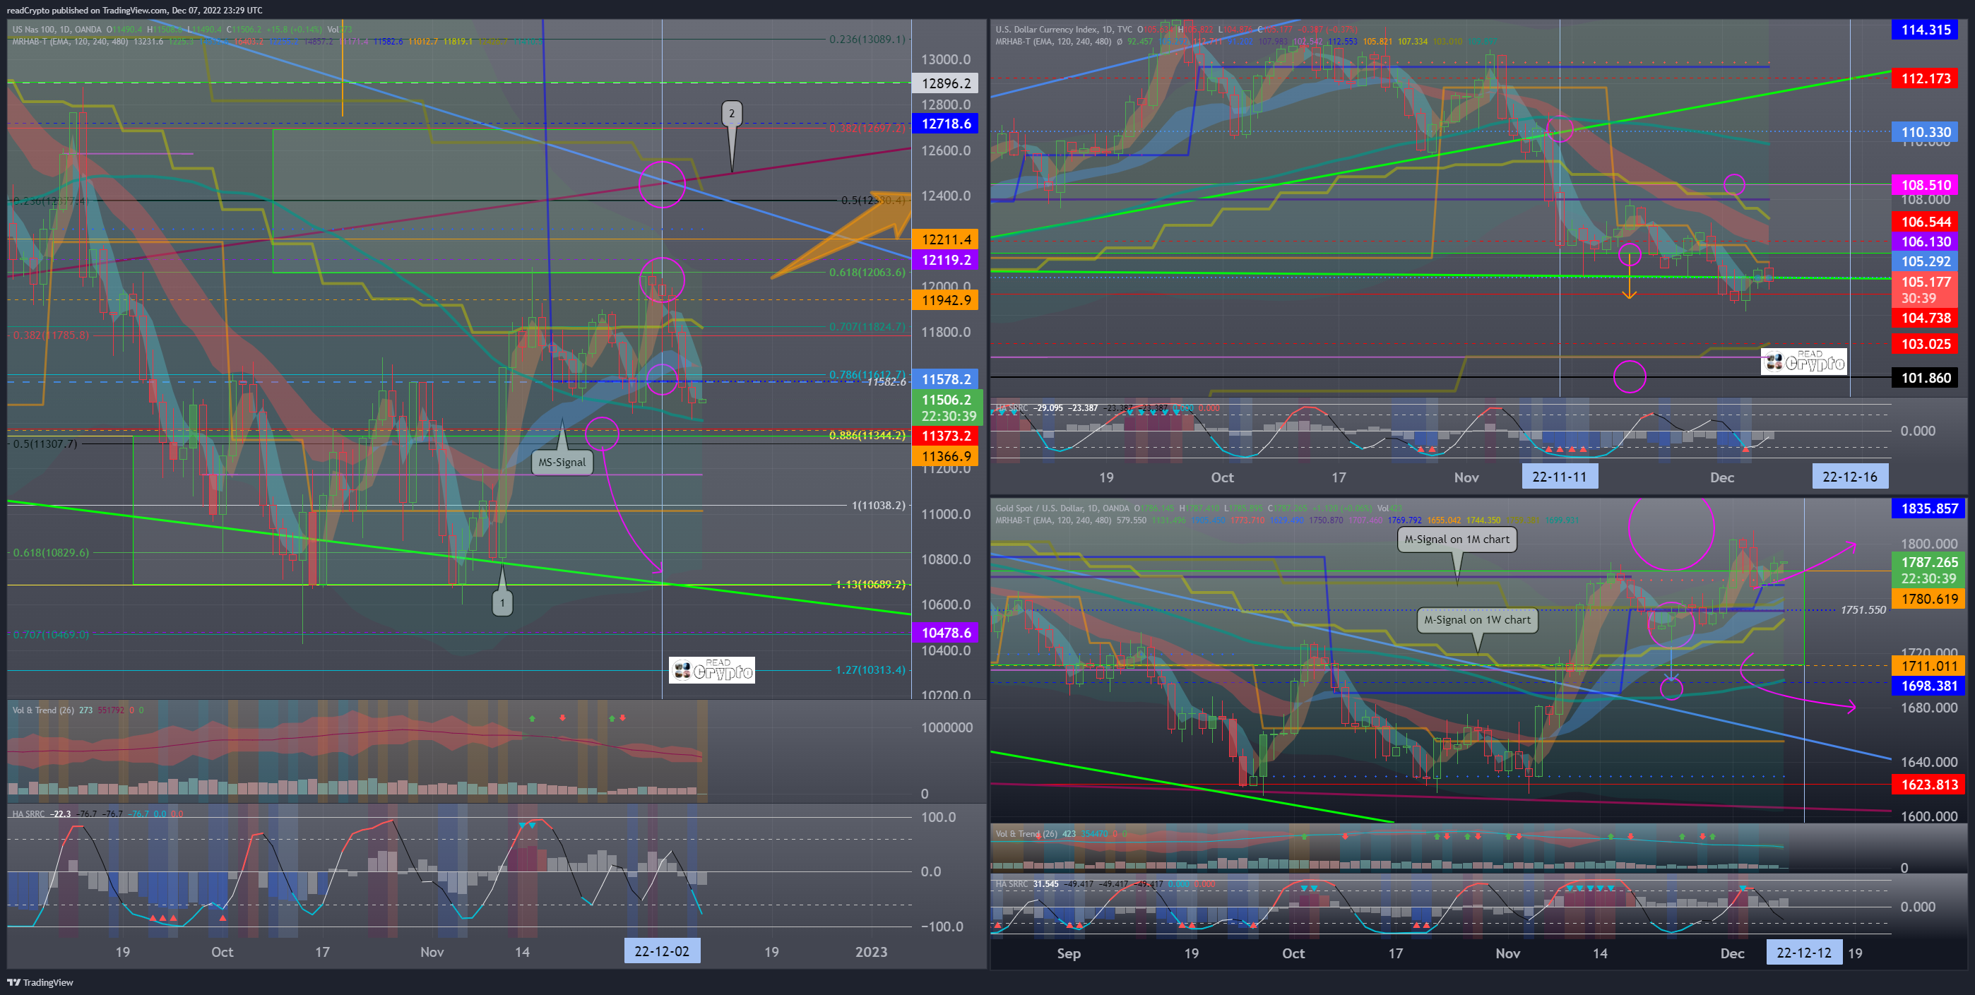Click the 22-12-12 date marker on Gold chart

[x=1803, y=953]
